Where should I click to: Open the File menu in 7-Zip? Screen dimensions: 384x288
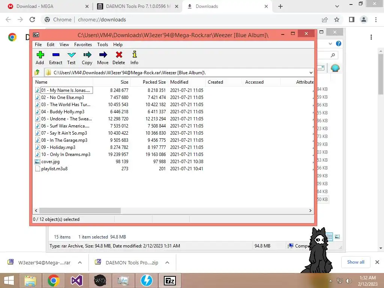click(38, 45)
